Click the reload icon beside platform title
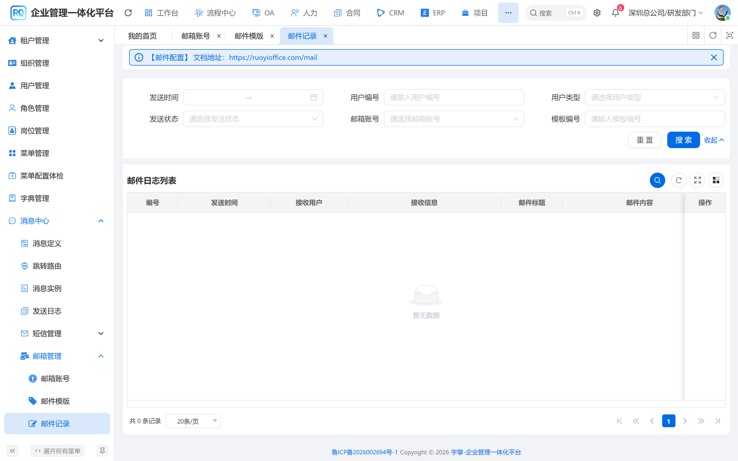The width and height of the screenshot is (738, 461). tap(128, 13)
